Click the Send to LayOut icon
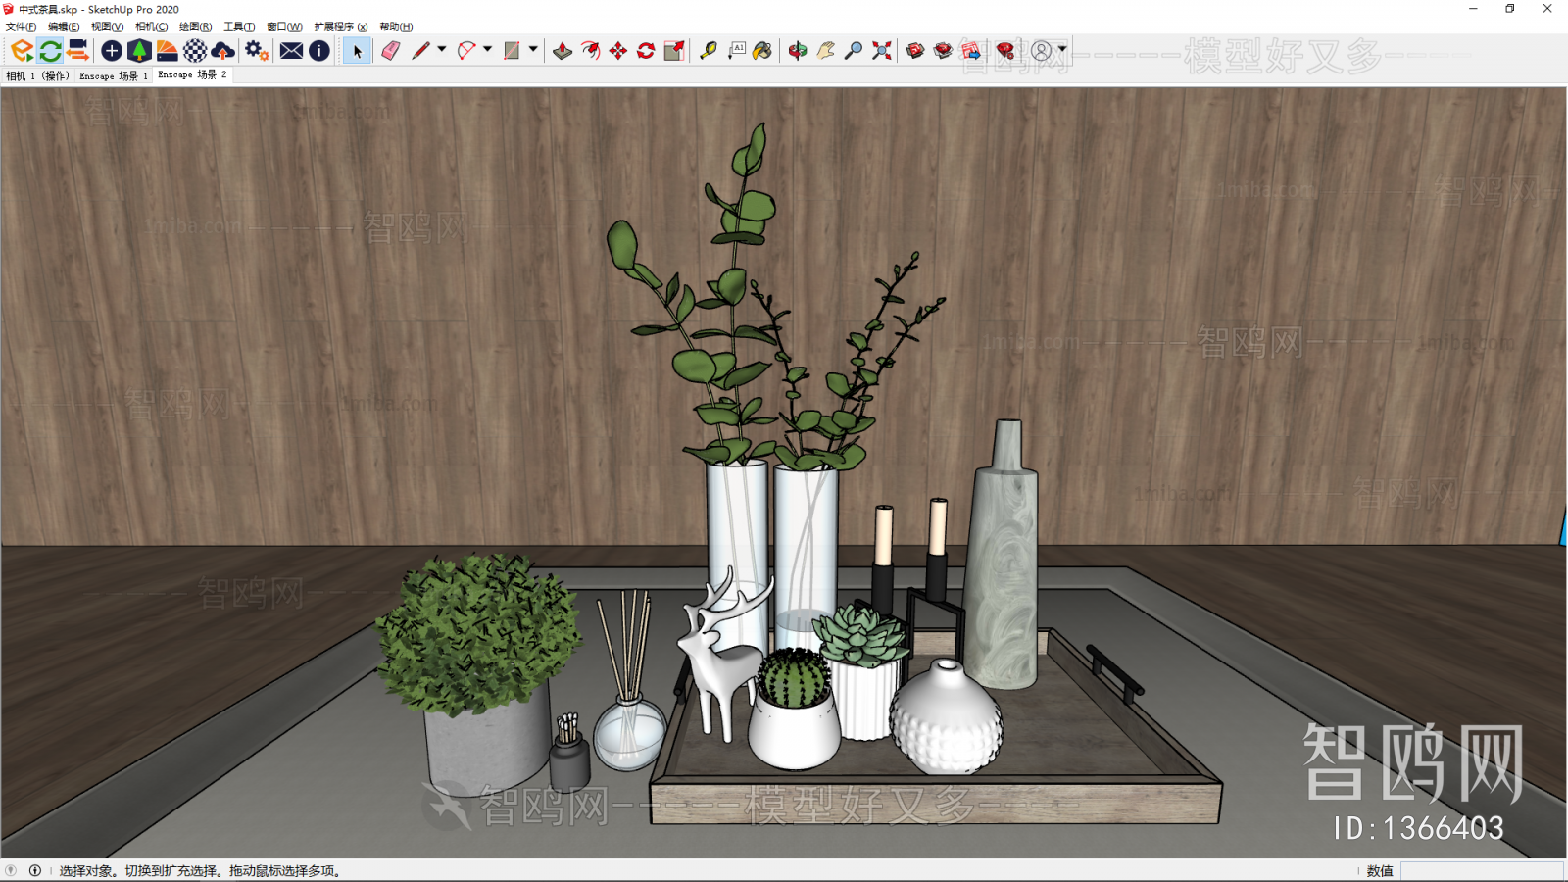Screen dimensions: 1568x882 (971, 51)
